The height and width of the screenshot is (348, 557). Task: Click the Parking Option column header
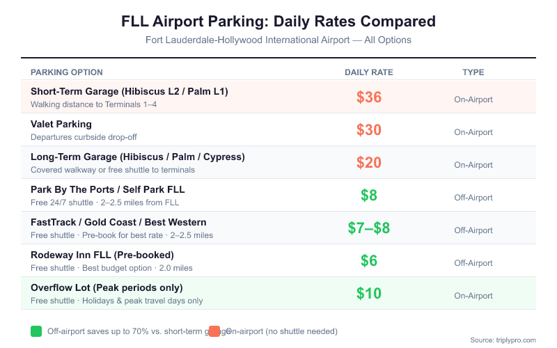coord(67,72)
